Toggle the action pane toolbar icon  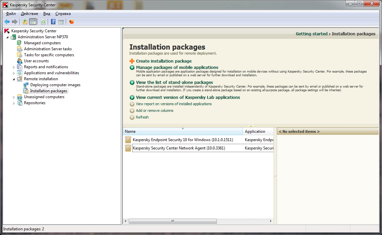point(61,22)
